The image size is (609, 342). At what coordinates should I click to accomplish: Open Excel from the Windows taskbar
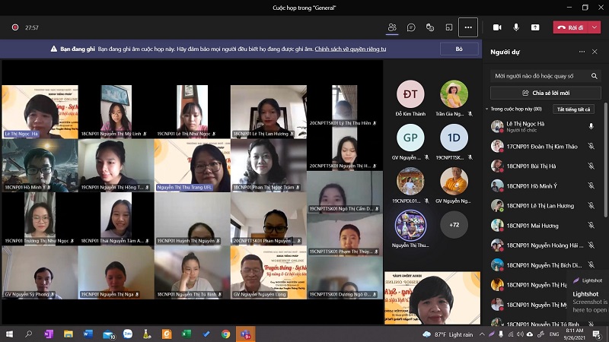186,334
